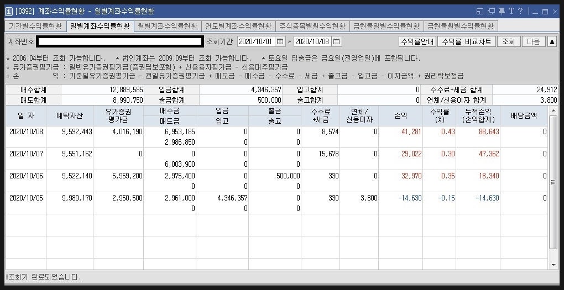Click the 수익률안내 button
This screenshot has width=564, height=290.
(417, 41)
